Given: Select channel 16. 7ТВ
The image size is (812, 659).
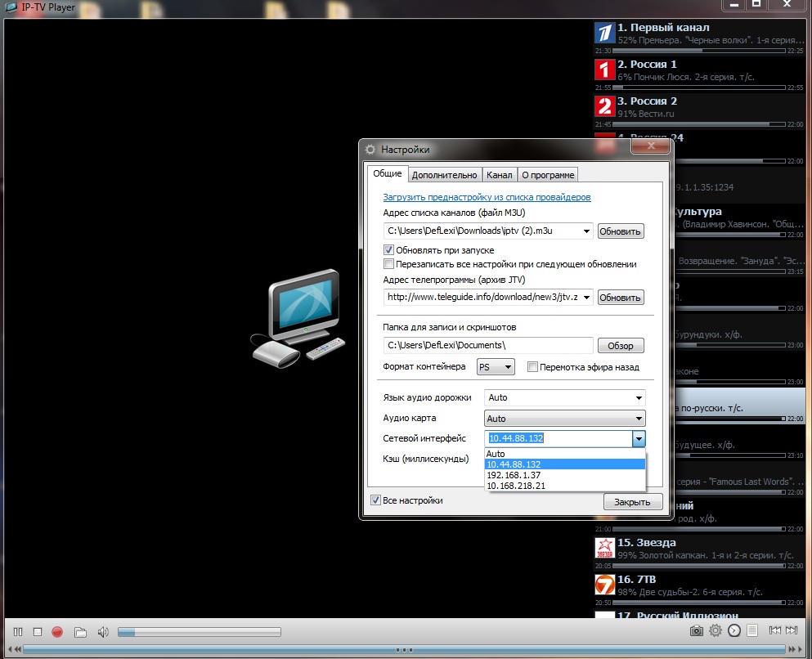Looking at the screenshot, I should [699, 589].
